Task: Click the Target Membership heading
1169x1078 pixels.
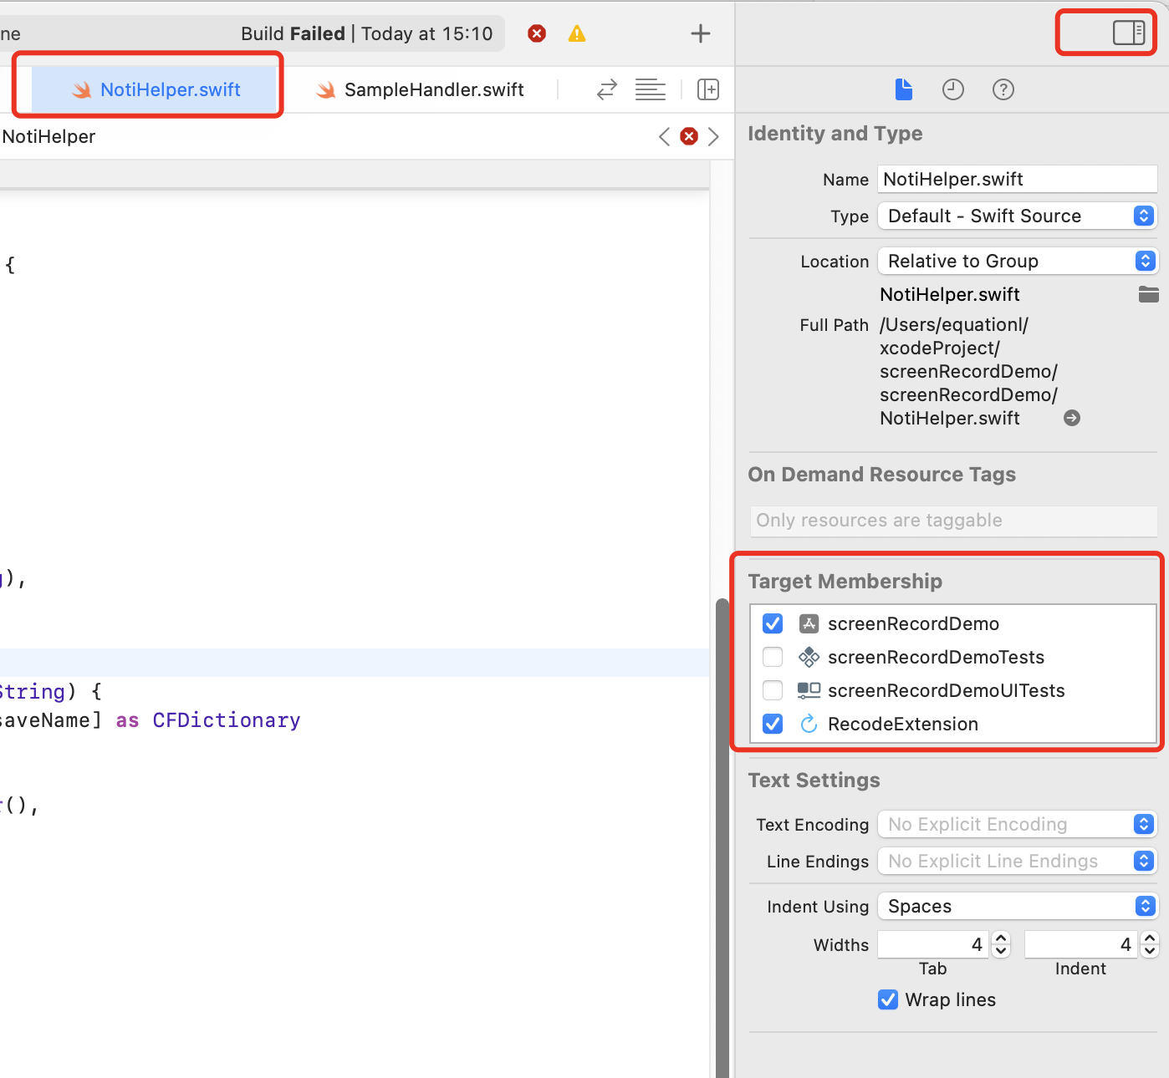Action: click(845, 582)
